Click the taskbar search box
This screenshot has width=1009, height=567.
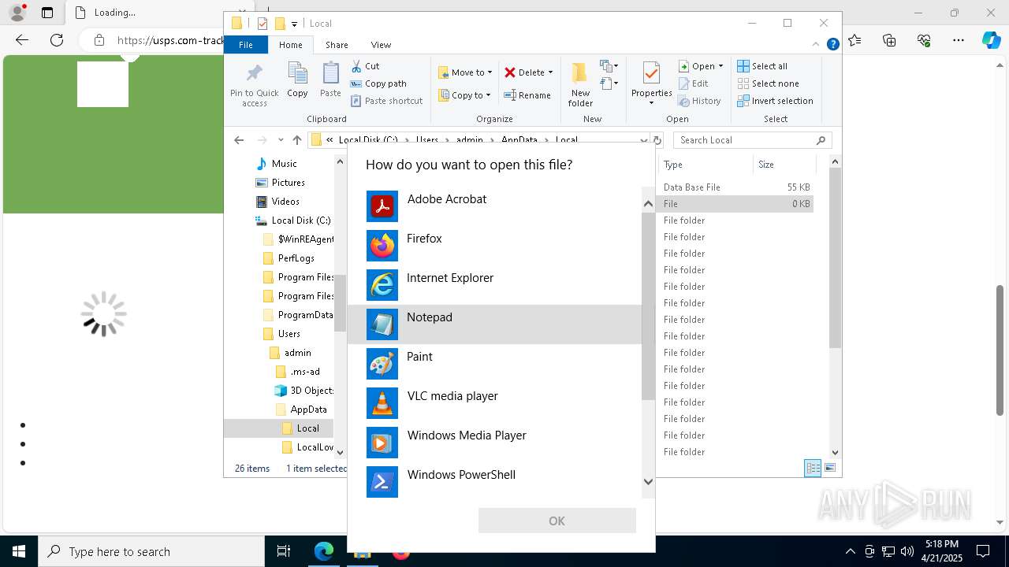[151, 551]
